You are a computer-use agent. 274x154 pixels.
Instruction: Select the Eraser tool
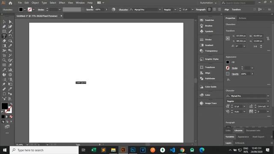[x=4, y=41]
